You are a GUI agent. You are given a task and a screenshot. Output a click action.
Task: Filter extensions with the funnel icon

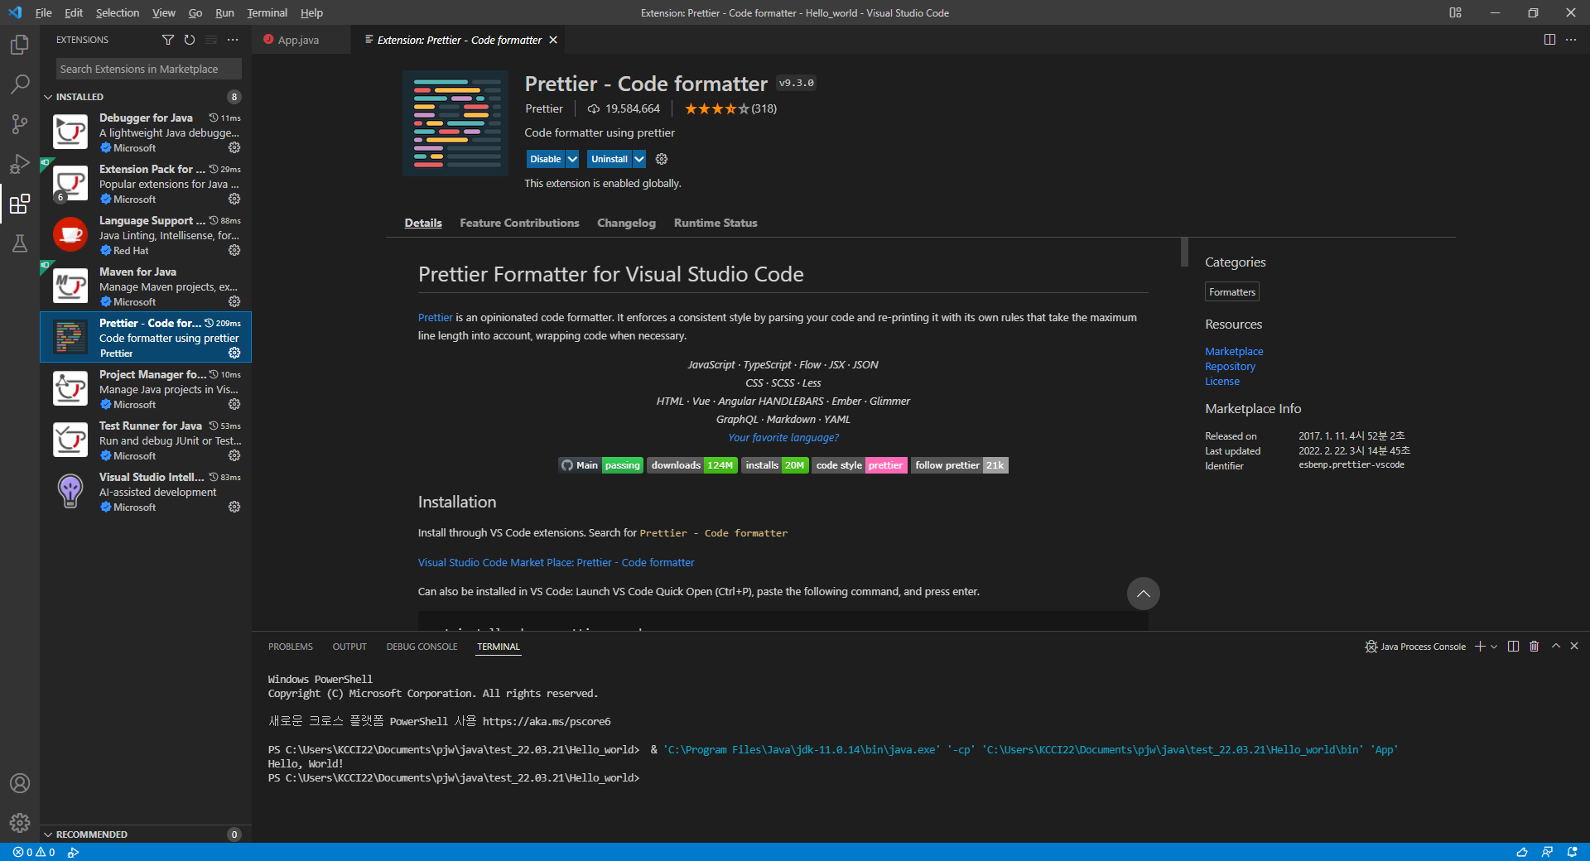[x=168, y=40]
